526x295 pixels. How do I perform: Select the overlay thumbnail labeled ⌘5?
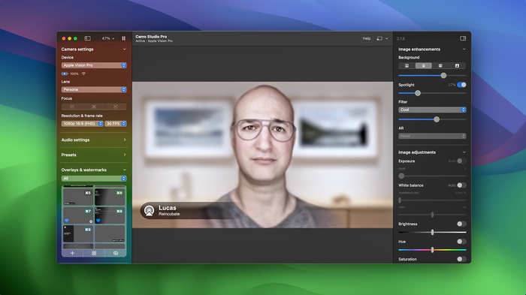pyautogui.click(x=78, y=197)
